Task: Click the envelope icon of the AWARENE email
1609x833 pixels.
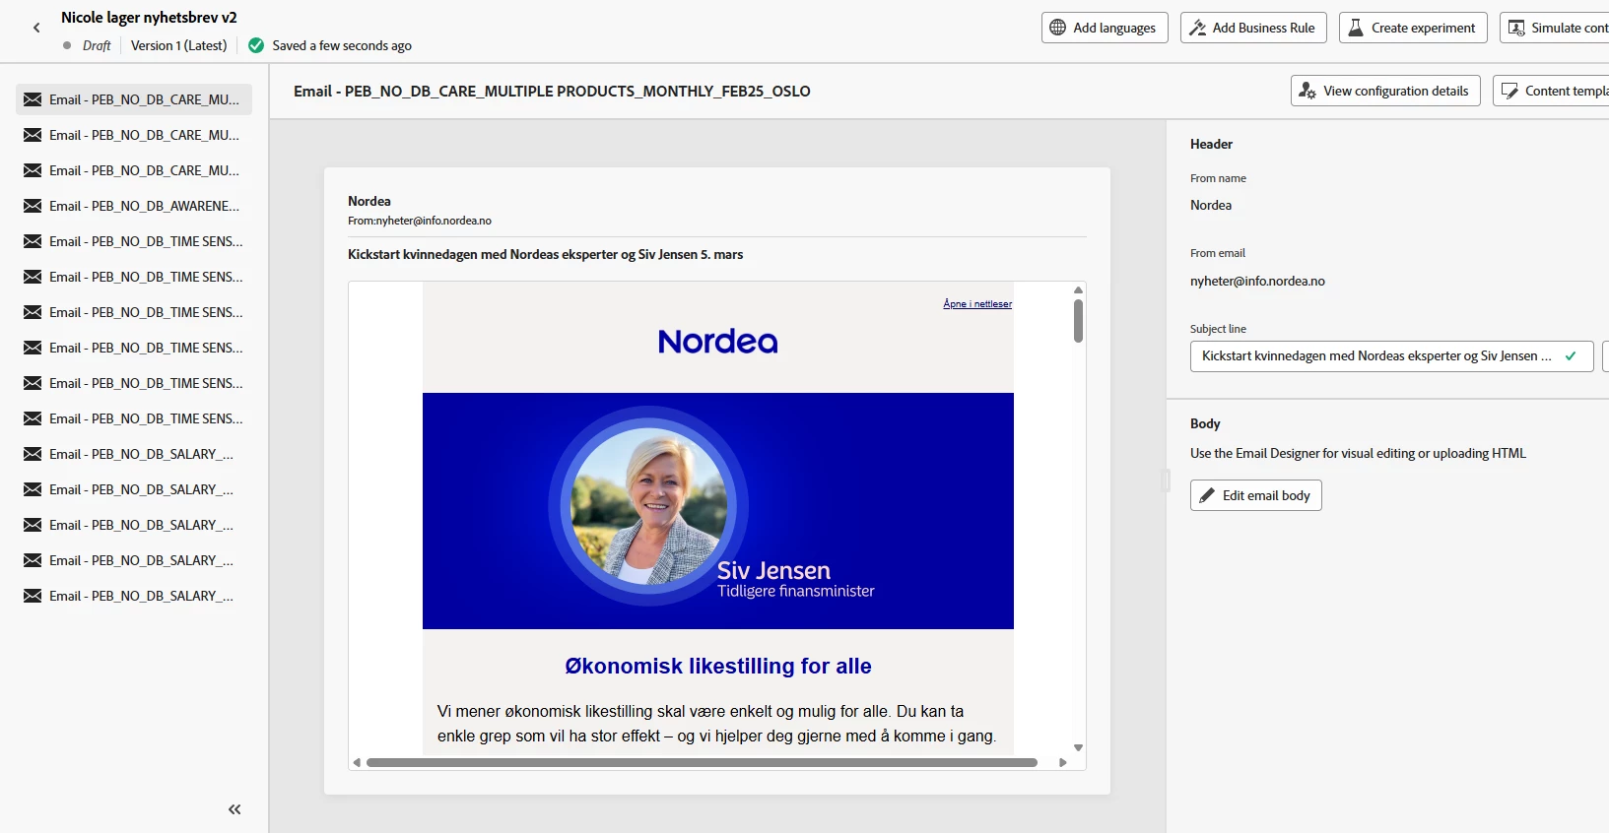Action: click(33, 206)
